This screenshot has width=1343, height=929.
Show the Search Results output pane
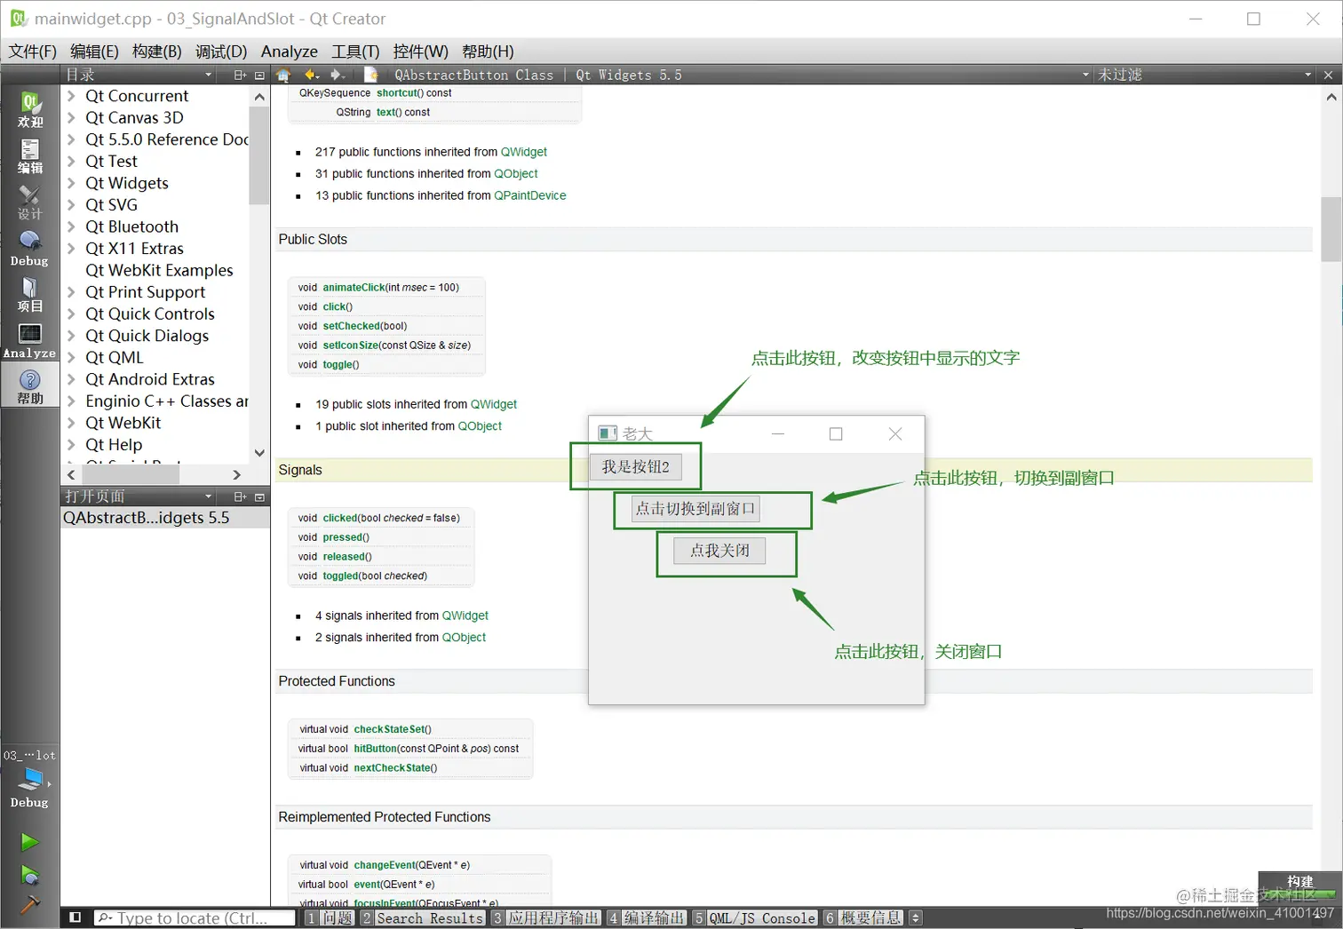423,918
